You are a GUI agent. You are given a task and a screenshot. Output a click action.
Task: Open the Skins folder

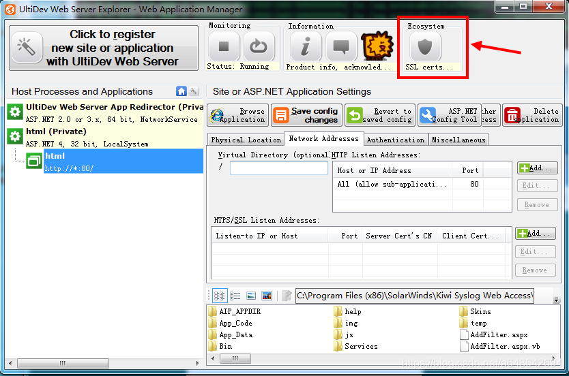(475, 311)
